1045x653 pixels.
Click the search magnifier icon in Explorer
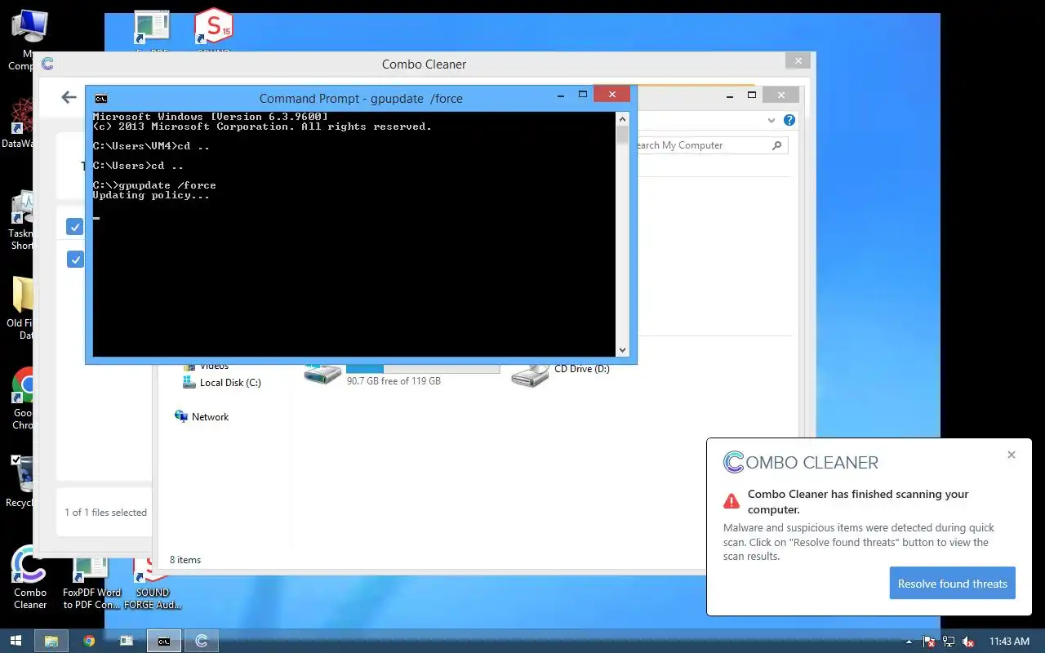(777, 145)
